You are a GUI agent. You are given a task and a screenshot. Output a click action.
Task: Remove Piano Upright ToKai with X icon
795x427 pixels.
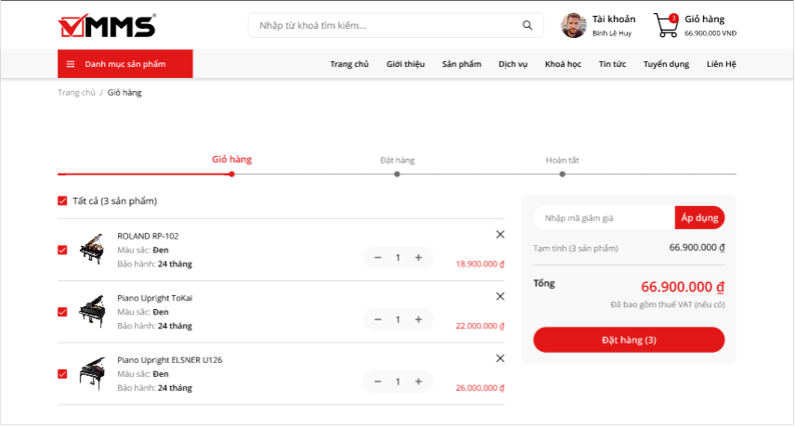[501, 296]
